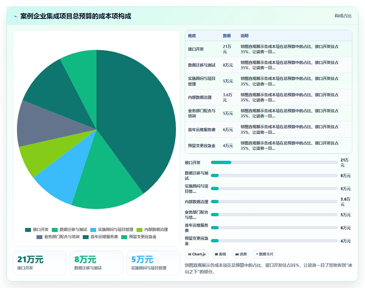Click the 21万元 接口开发 stat card
365x288 pixels.
tap(39, 263)
